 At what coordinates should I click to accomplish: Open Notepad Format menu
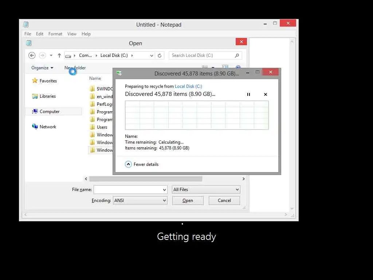click(55, 34)
